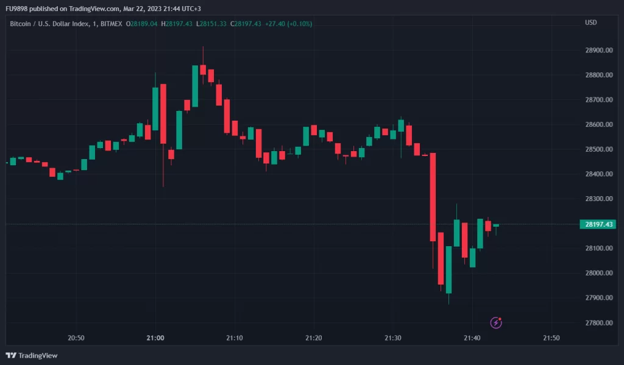
Task: Click the 20:50 time axis label
Action: point(76,338)
